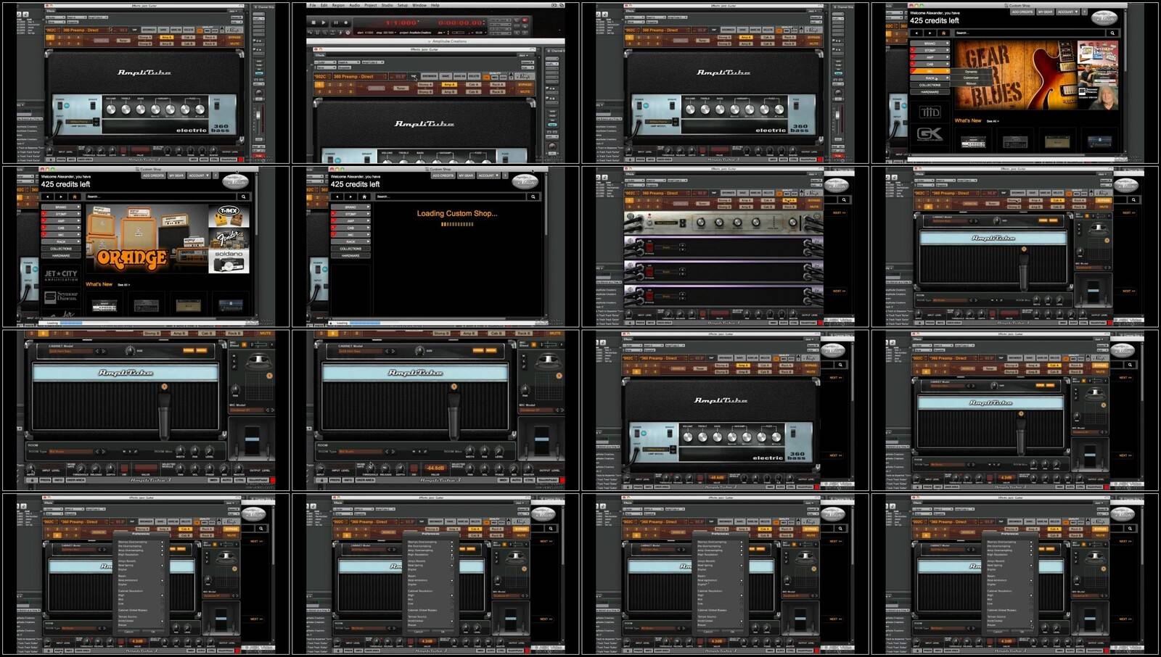Expand the STOMP category in the Gear for Blues frame
This screenshot has height=657, width=1161.
(x=930, y=50)
